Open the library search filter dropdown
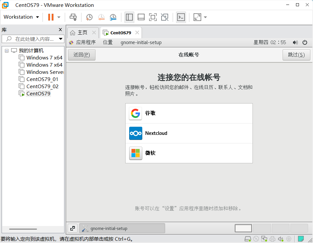 tap(61, 39)
